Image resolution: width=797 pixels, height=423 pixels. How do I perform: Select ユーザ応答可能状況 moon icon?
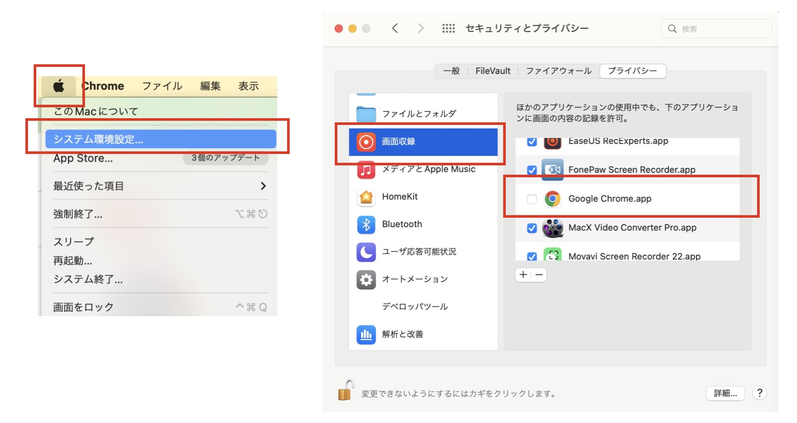pos(366,252)
